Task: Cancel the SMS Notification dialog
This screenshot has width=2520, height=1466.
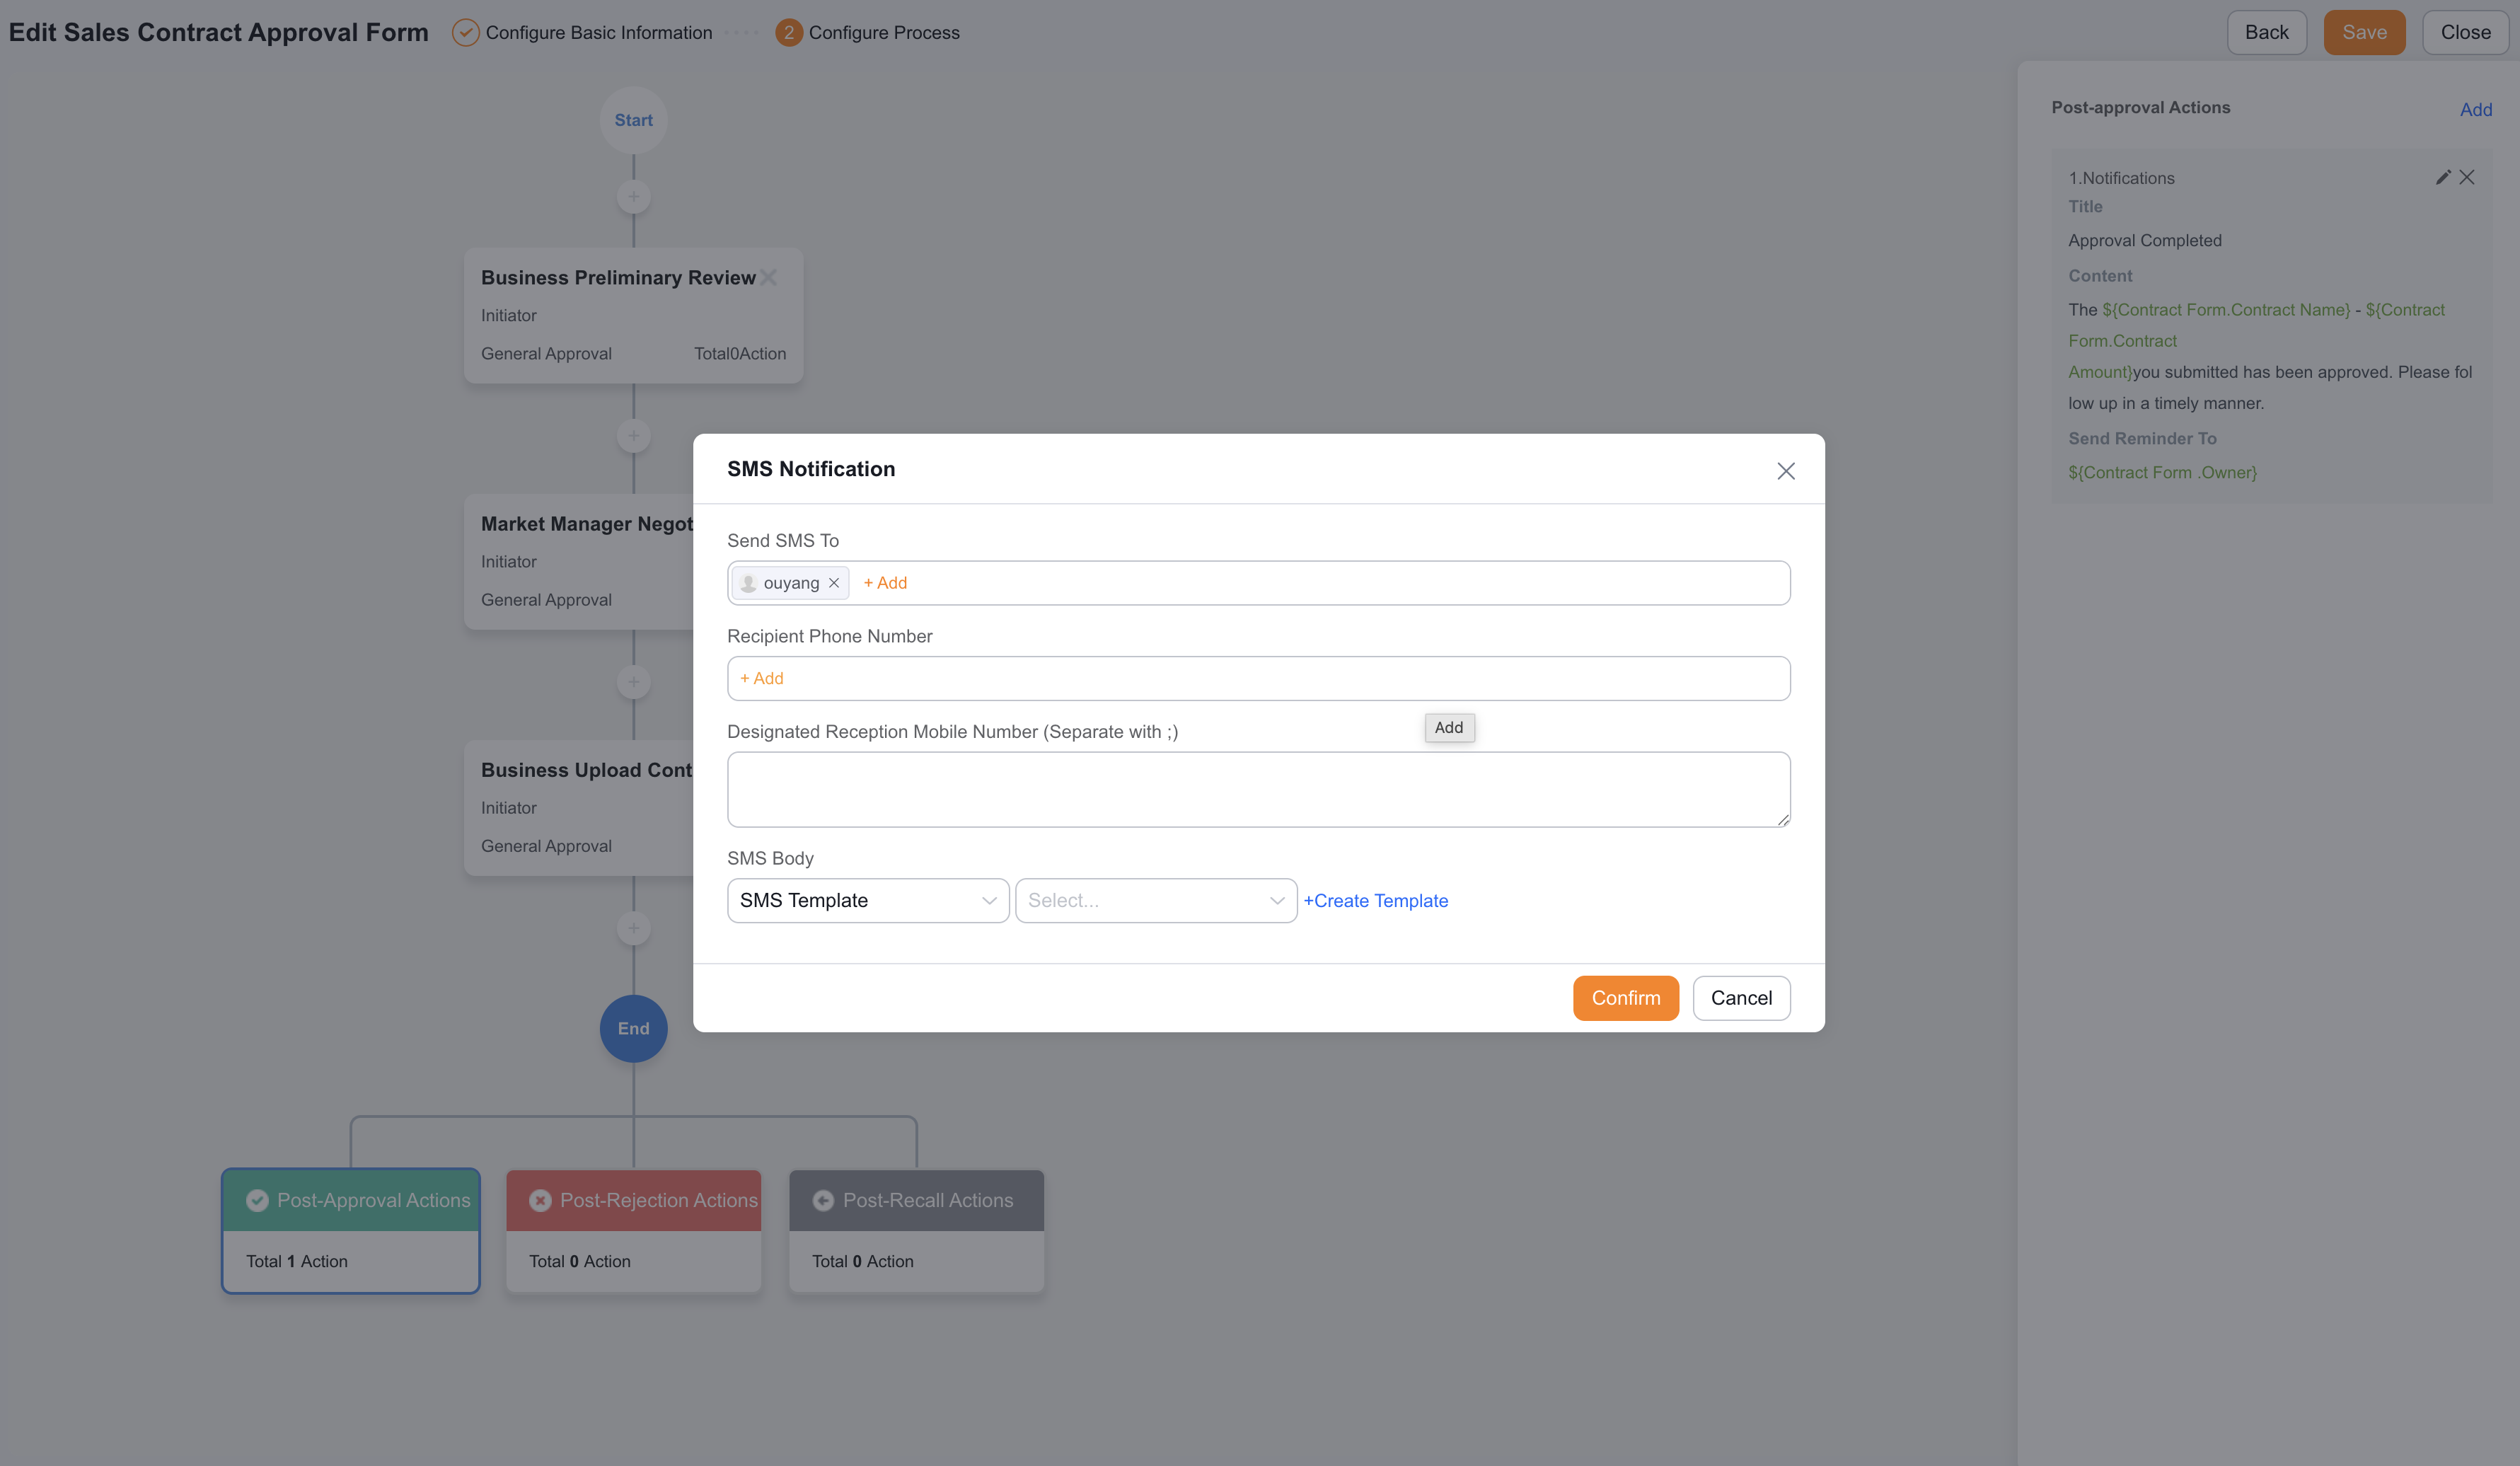Action: 1741,998
